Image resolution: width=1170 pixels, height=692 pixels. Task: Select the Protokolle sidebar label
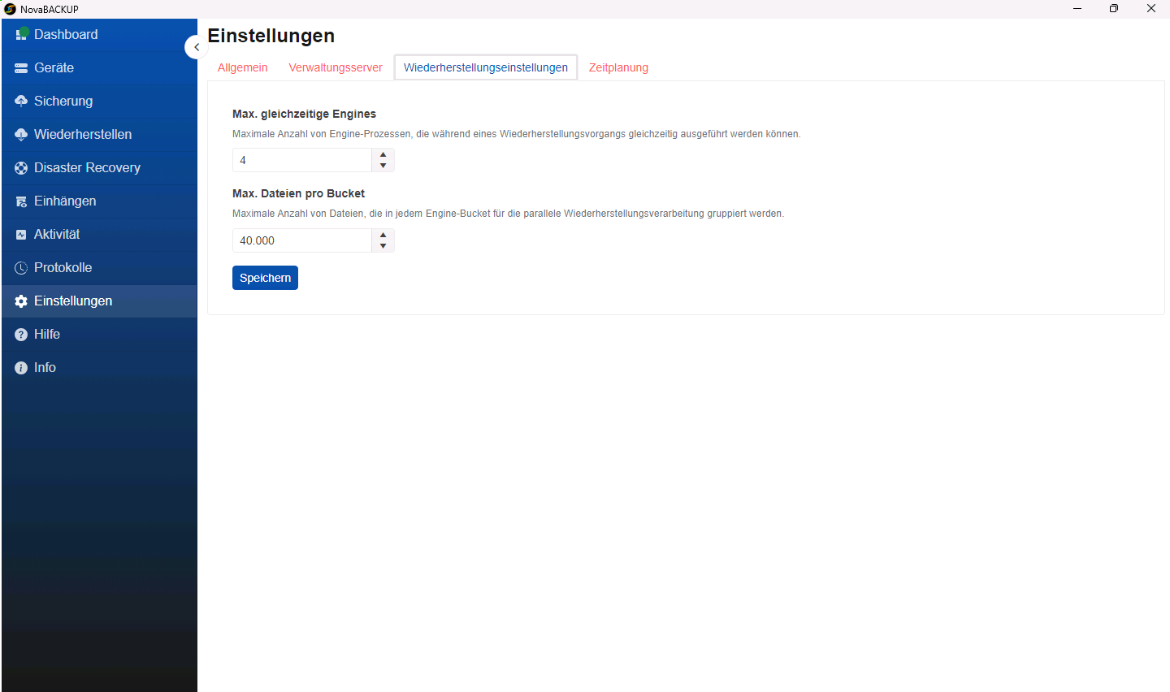tap(63, 268)
